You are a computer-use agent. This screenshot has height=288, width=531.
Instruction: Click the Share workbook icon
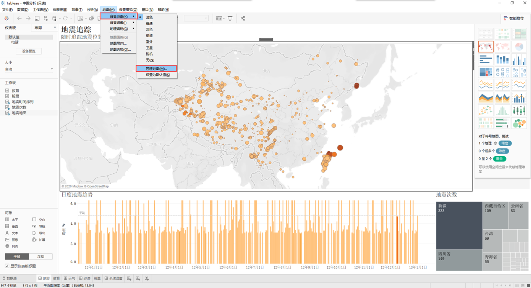(x=243, y=18)
